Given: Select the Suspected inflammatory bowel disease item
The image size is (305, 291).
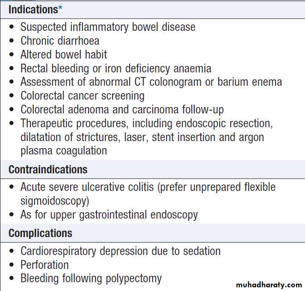Looking at the screenshot, I should point(108,27).
